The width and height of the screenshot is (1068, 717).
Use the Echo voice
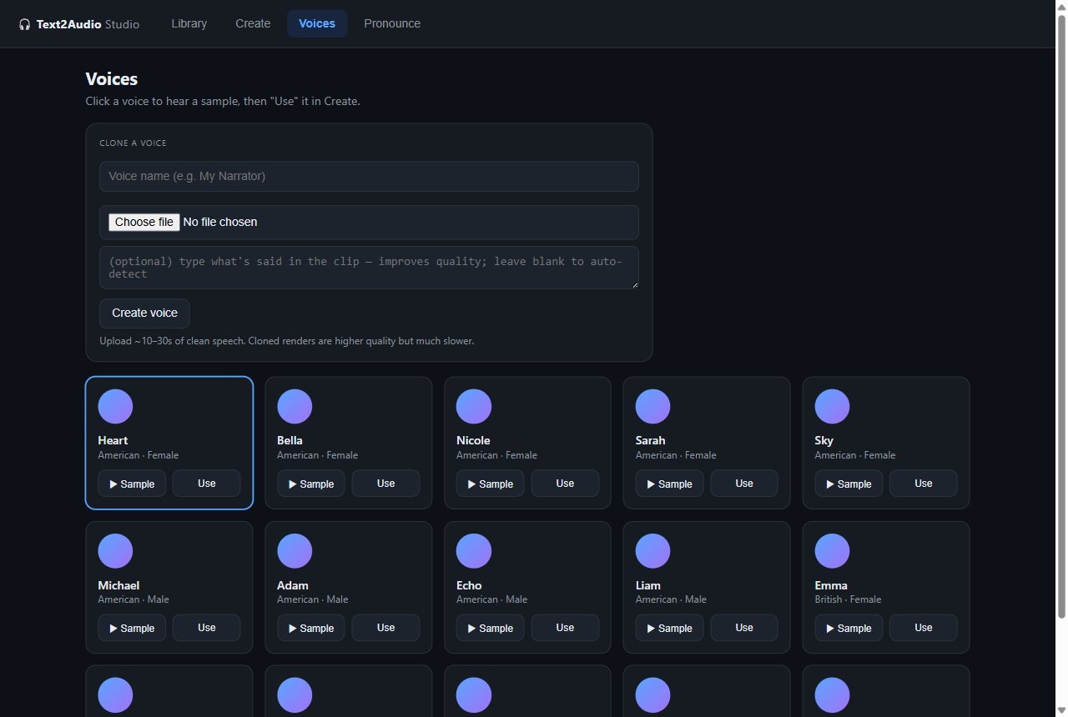[565, 628]
